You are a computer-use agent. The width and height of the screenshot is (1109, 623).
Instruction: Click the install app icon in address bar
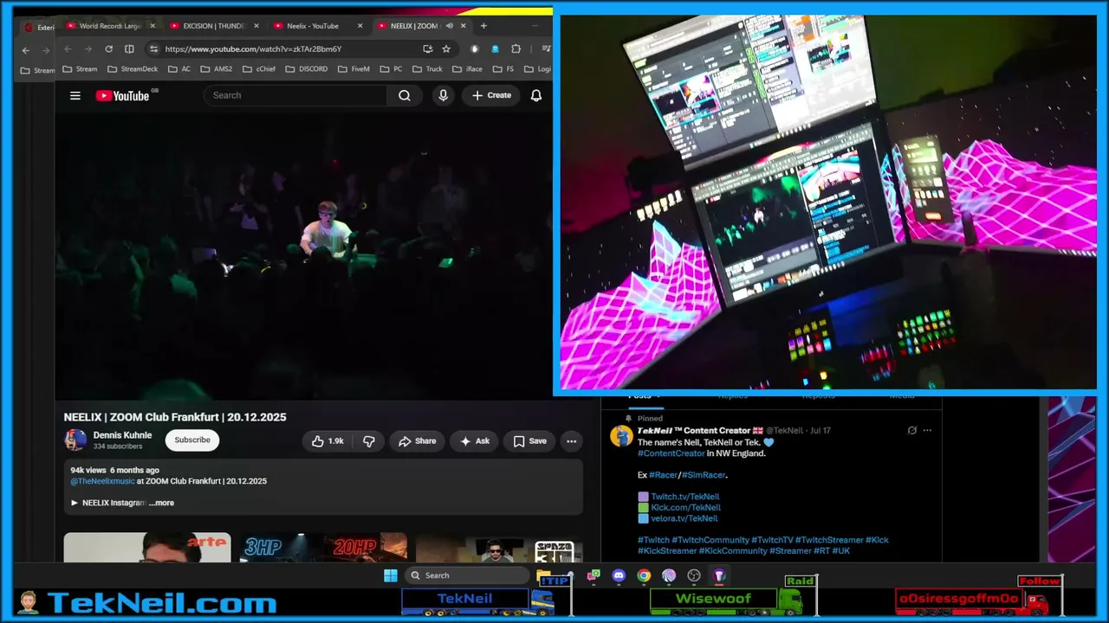428,49
